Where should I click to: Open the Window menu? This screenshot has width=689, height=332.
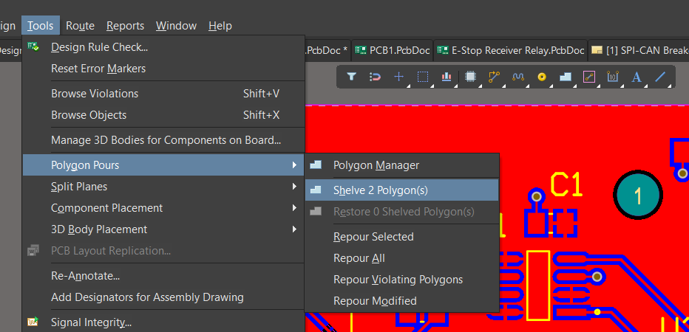tap(176, 25)
